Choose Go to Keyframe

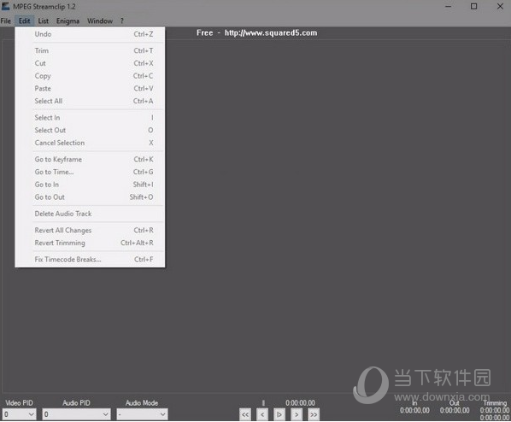[x=90, y=160]
